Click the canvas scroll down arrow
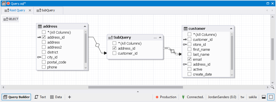Image resolution: width=276 pixels, height=102 pixels. click(272, 83)
